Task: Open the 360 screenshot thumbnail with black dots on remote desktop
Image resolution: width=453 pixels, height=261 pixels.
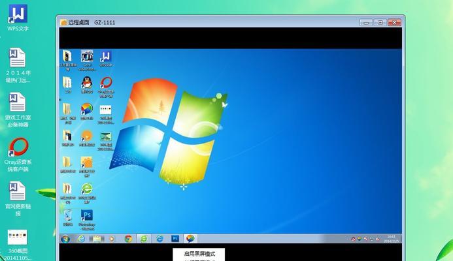Action: 106,114
